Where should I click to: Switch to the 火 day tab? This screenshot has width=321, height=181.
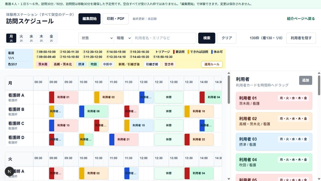pos(21,38)
